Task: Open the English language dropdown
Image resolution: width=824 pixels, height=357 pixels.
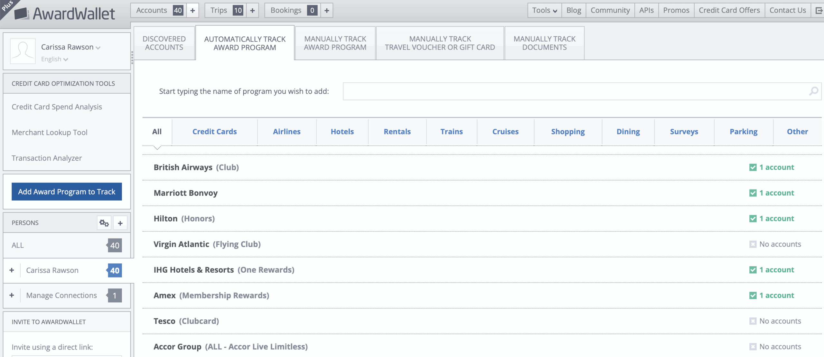Action: (x=54, y=59)
